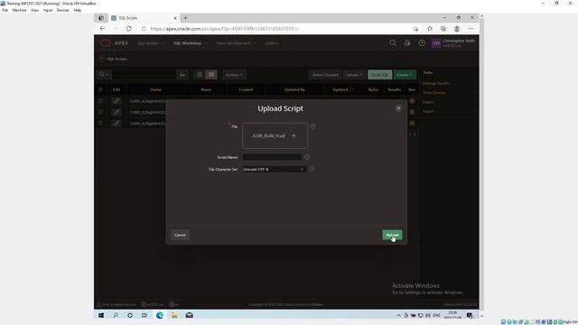Open the Edge profile icon
This screenshot has width=578, height=325.
[x=457, y=28]
